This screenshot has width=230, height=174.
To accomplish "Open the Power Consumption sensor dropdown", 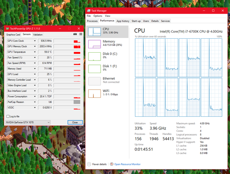I will [35, 96].
